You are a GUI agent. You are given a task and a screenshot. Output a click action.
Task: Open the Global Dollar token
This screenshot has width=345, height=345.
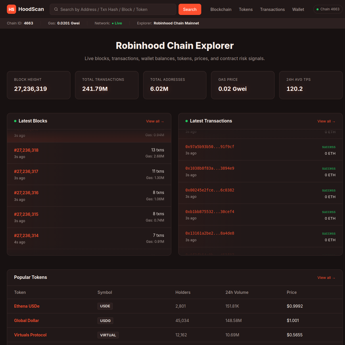pos(26,321)
